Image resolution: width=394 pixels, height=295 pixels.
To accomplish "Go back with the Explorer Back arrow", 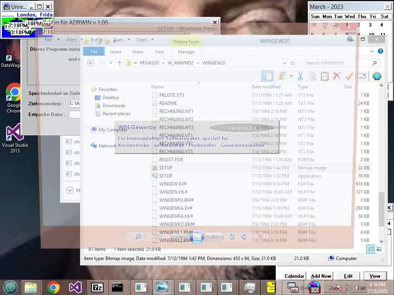I will click(x=91, y=63).
